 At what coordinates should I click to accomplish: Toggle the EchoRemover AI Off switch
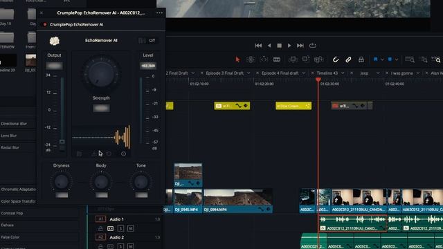147,41
